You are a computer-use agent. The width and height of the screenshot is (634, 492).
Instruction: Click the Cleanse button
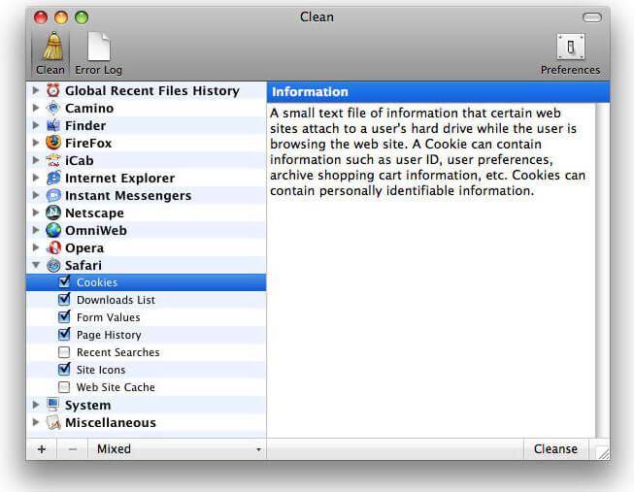[555, 448]
